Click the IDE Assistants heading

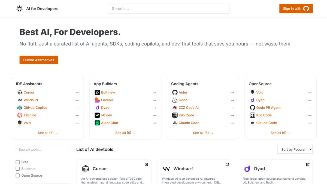pos(29,84)
